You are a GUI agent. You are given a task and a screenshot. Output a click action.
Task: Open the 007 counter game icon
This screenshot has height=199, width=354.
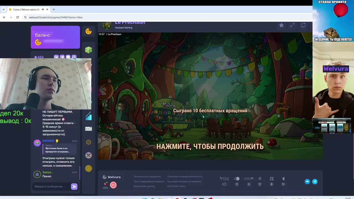tap(88, 129)
